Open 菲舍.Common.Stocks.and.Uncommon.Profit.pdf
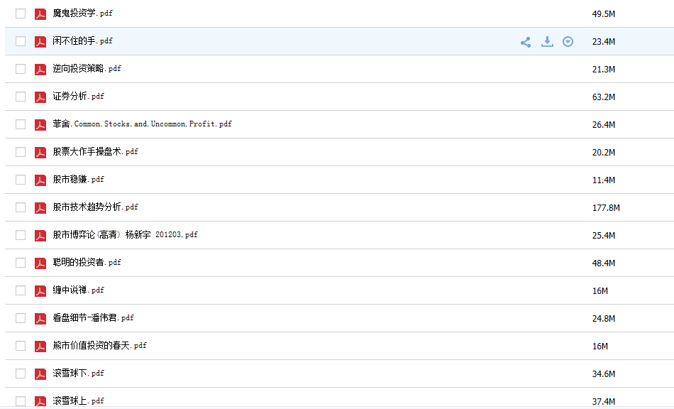Image resolution: width=674 pixels, height=409 pixels. pos(142,124)
